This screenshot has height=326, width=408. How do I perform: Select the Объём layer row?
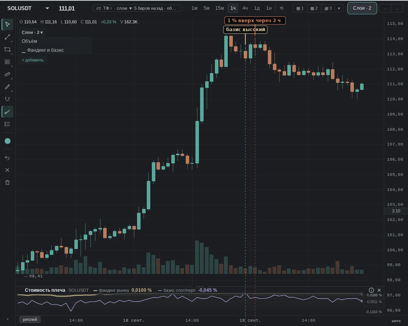tap(55, 41)
